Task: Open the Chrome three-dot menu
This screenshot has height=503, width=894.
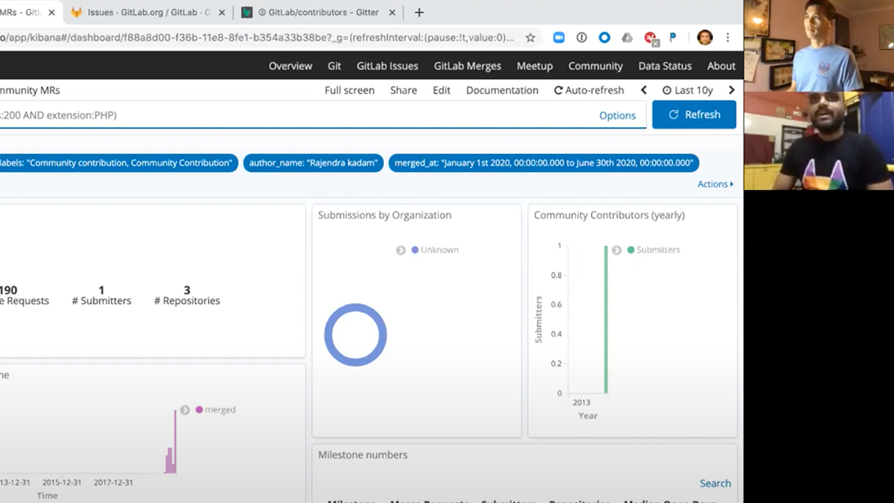Action: pos(728,38)
